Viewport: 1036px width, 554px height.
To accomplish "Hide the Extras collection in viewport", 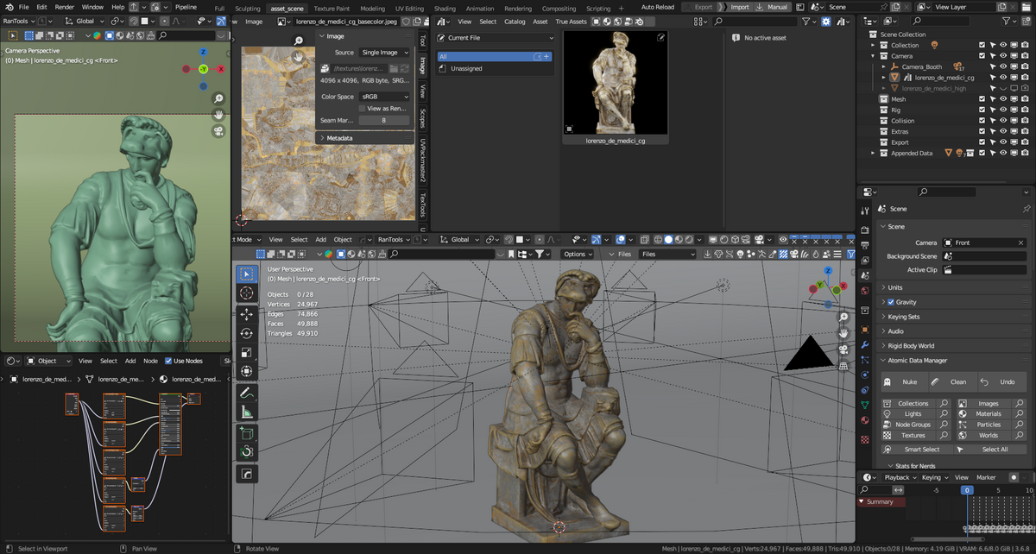I will coord(1002,131).
